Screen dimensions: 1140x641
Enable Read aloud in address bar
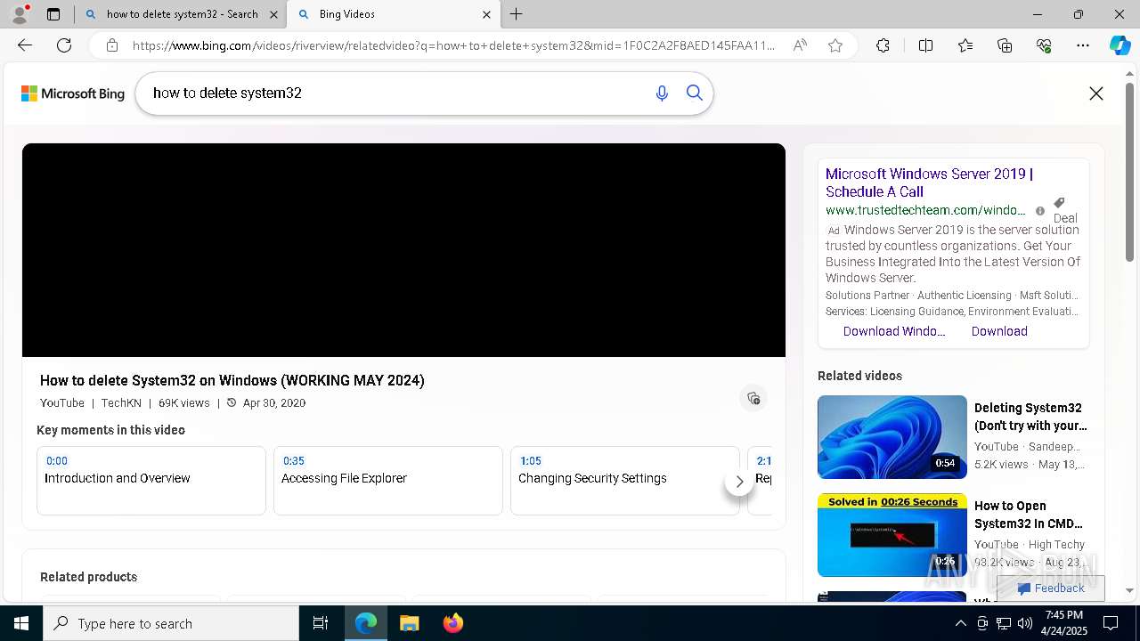click(x=800, y=45)
